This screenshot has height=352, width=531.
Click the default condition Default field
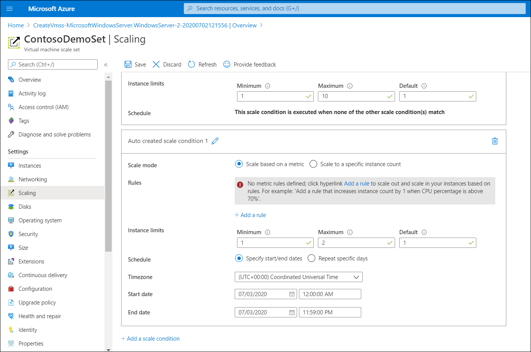tap(438, 96)
